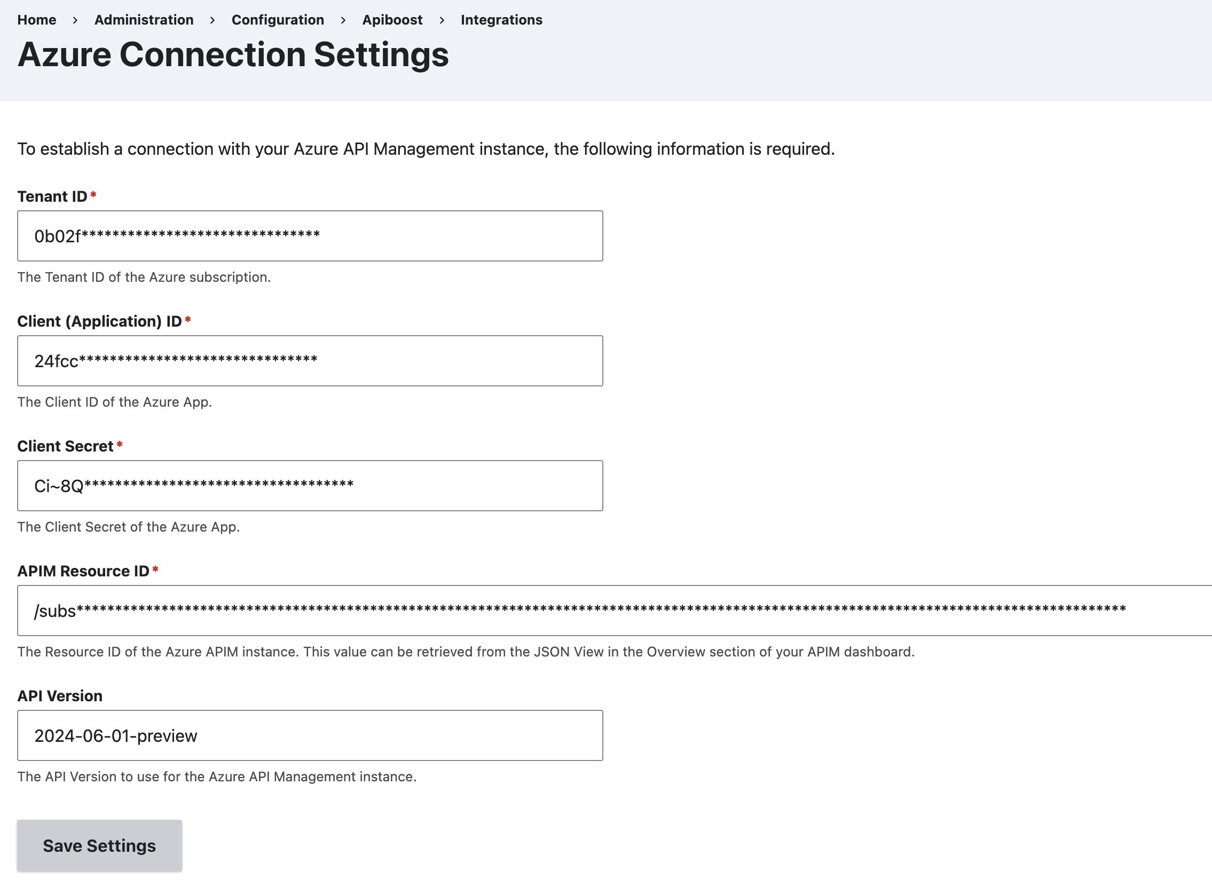Click 'The Client Secret of the Azure App.' text
The height and width of the screenshot is (887, 1212).
(128, 527)
